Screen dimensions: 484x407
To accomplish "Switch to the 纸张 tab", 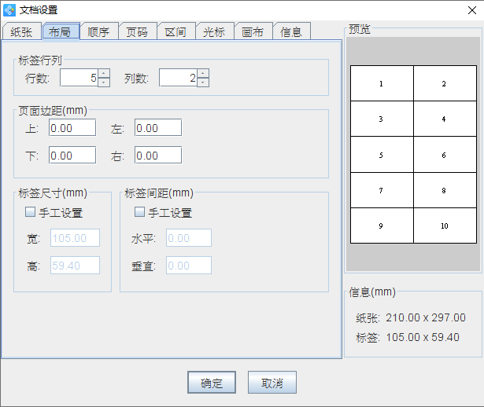I will point(21,32).
